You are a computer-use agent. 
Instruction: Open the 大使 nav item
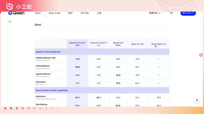99,13
